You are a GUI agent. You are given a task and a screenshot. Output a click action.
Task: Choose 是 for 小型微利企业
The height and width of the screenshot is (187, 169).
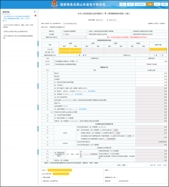tap(154, 55)
